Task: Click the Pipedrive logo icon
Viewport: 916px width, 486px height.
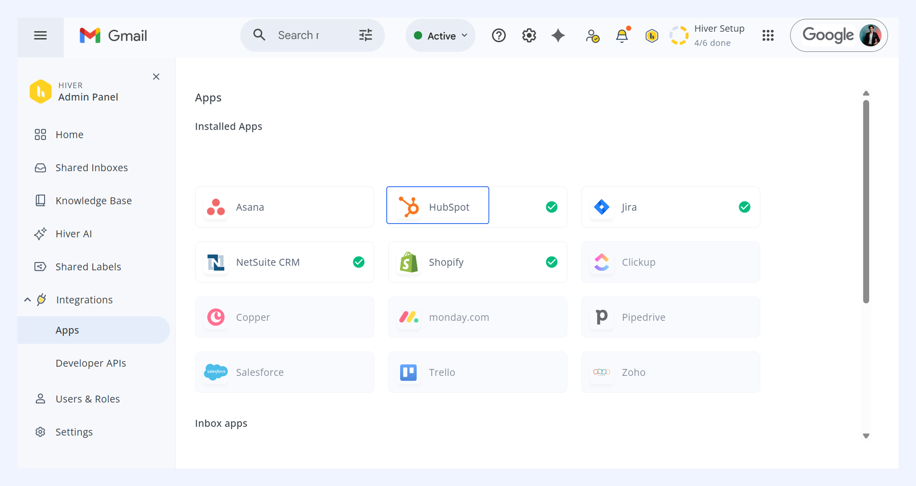Action: tap(602, 317)
